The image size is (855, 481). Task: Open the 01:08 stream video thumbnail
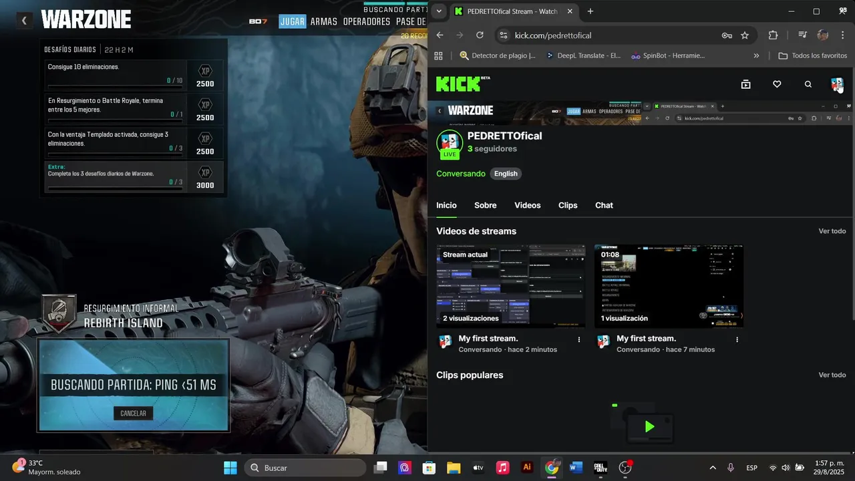[669, 286]
